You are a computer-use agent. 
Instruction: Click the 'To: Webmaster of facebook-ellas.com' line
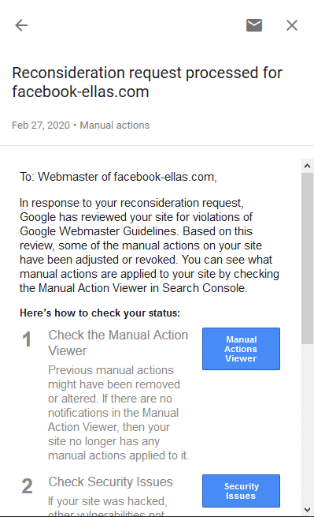coord(118,177)
